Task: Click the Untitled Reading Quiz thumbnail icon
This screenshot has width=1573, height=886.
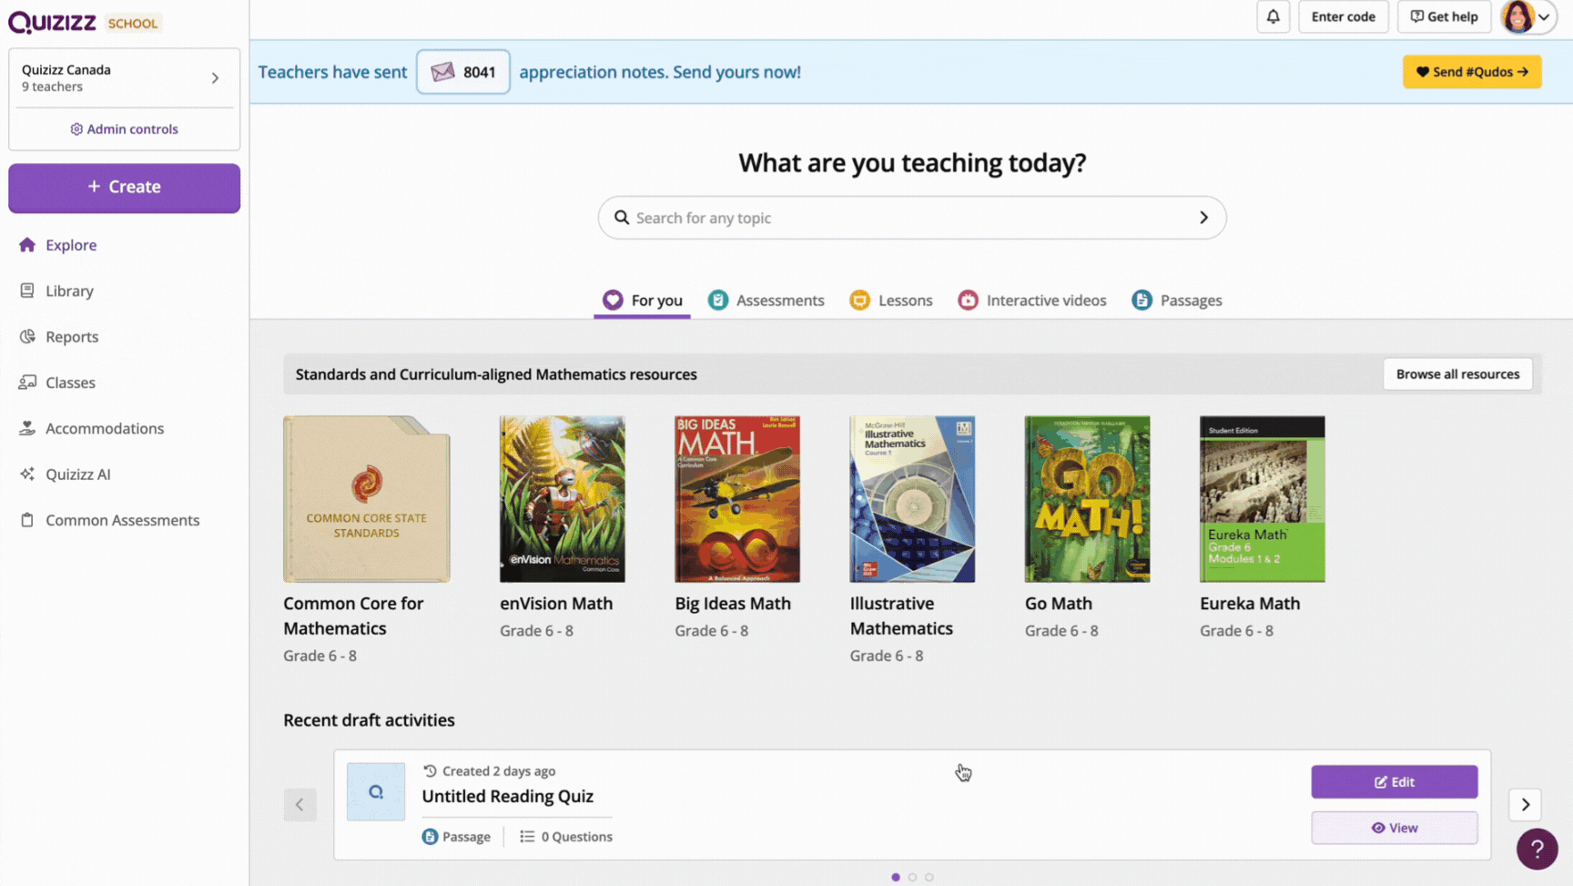Action: (375, 792)
